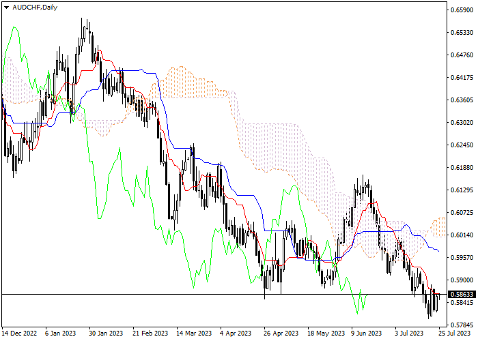Click the 3 Jul 2023 date label
This screenshot has height=341, width=478.
pos(410,333)
